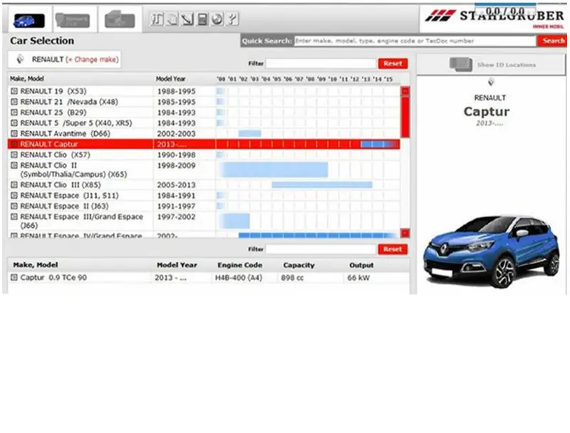Click the icon beside RENAULT Espace II
The height and width of the screenshot is (433, 570).
coord(14,206)
